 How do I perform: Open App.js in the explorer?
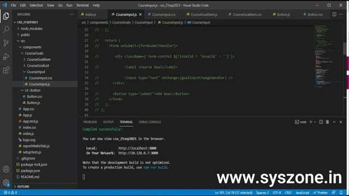(27, 115)
